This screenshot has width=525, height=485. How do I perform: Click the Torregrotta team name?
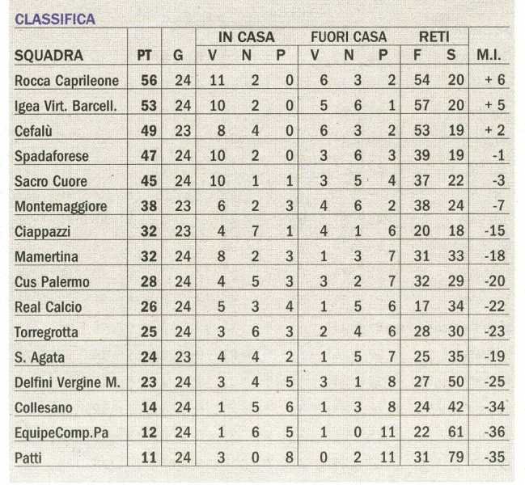coord(46,332)
